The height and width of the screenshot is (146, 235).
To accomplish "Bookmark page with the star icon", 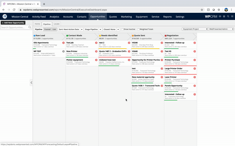I will click(202, 10).
